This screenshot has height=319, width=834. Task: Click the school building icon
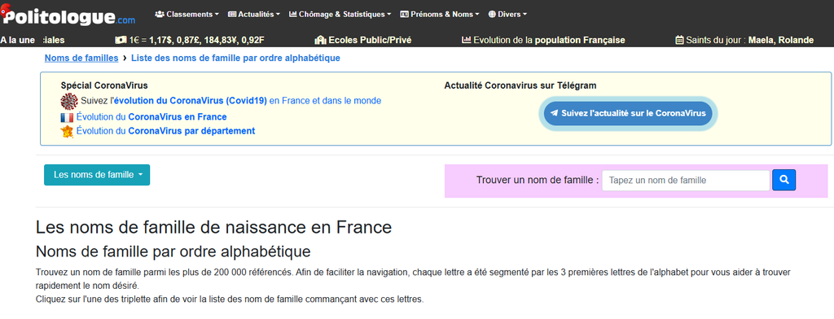click(320, 40)
